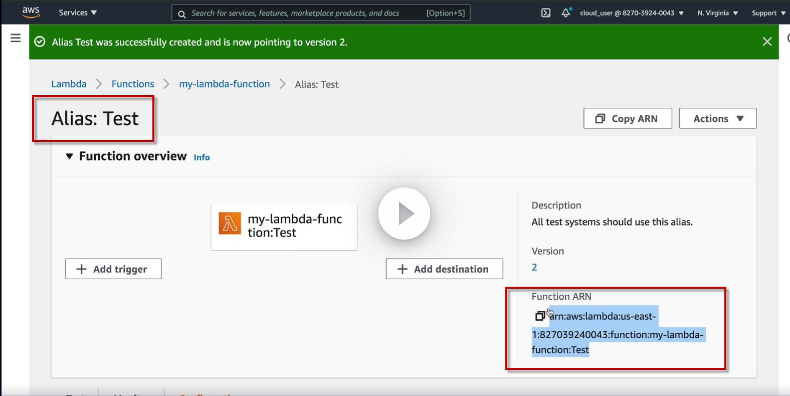790x396 pixels.
Task: Open the Actions dropdown button
Action: [717, 119]
